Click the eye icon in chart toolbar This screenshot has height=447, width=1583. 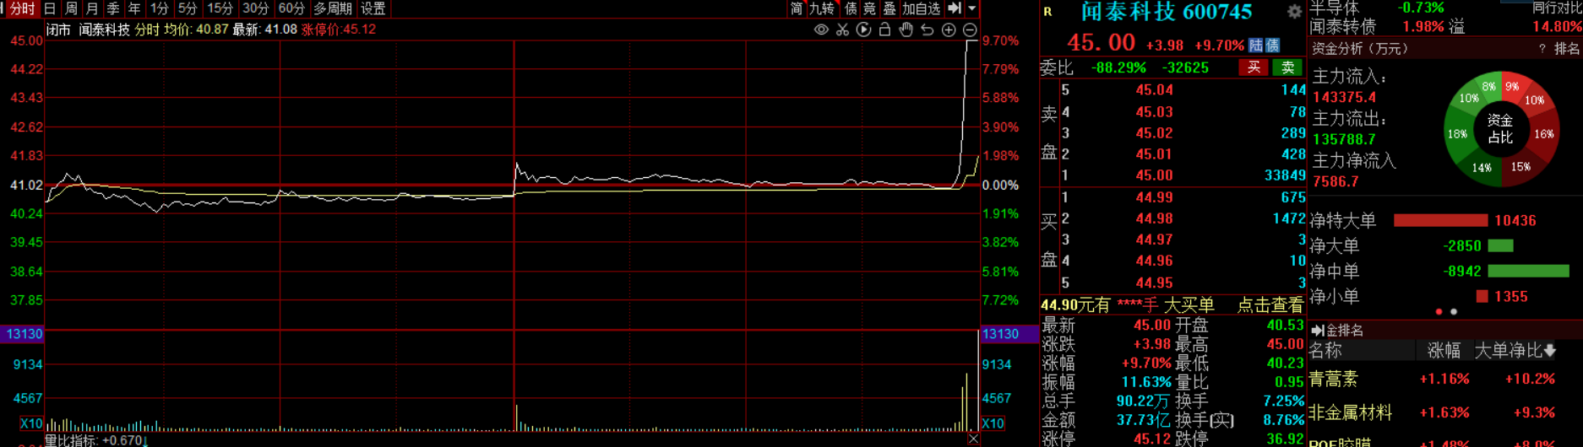[x=821, y=30]
